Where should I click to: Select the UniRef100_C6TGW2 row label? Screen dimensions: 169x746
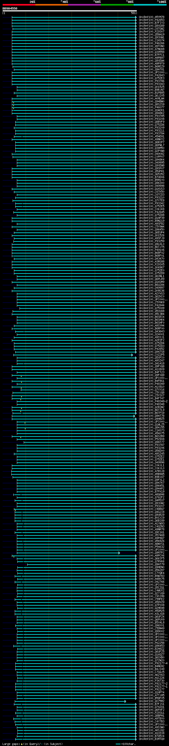[x=152, y=29]
